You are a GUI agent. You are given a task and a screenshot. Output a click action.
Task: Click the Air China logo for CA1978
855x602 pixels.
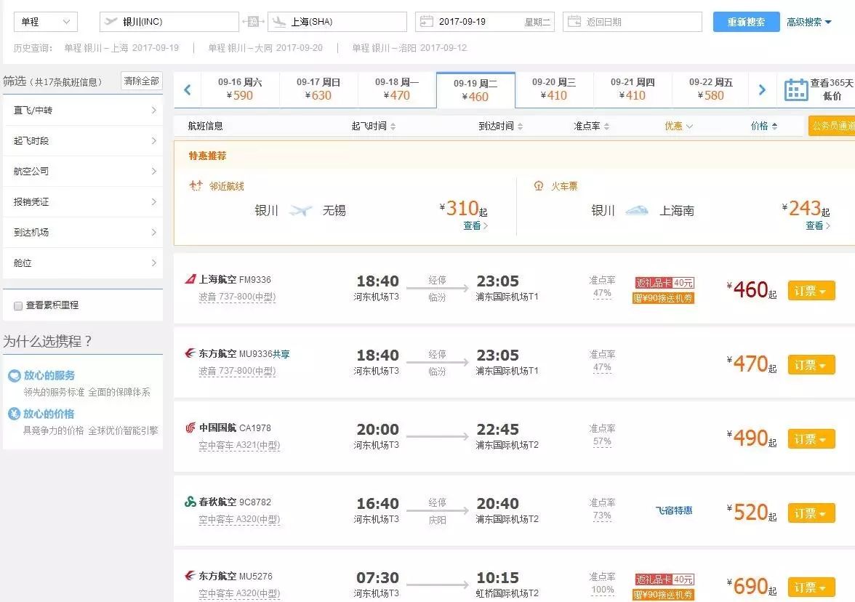click(190, 428)
